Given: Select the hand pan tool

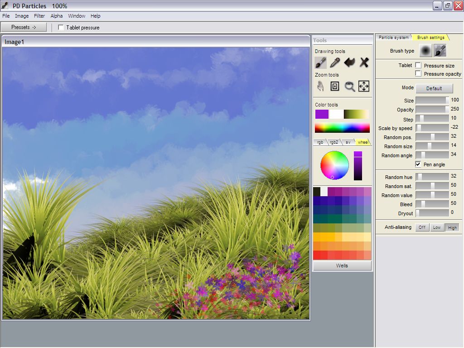Looking at the screenshot, I should coord(320,86).
